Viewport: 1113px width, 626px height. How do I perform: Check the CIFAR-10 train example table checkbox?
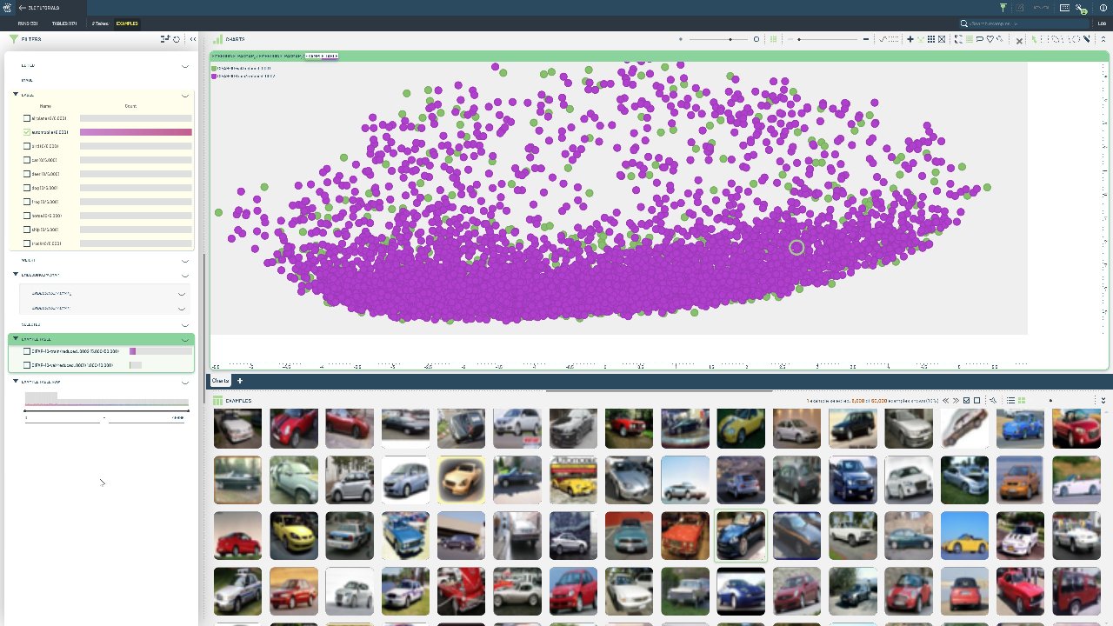tap(27, 351)
